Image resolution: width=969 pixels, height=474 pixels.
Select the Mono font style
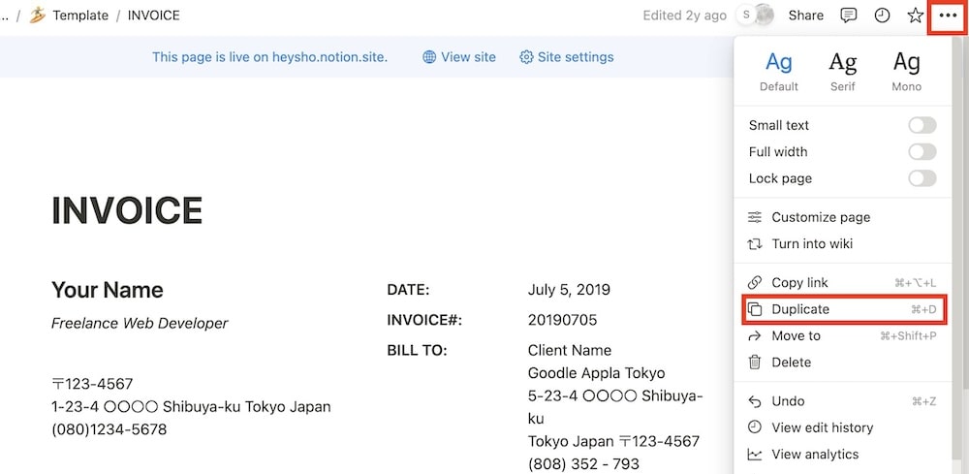[x=907, y=71]
